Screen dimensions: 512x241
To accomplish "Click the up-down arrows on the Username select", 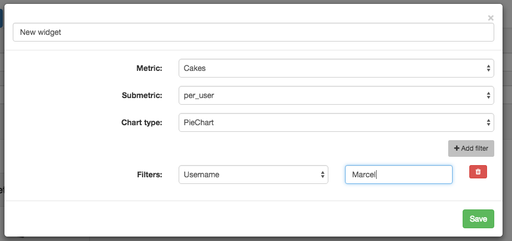I will point(323,175).
